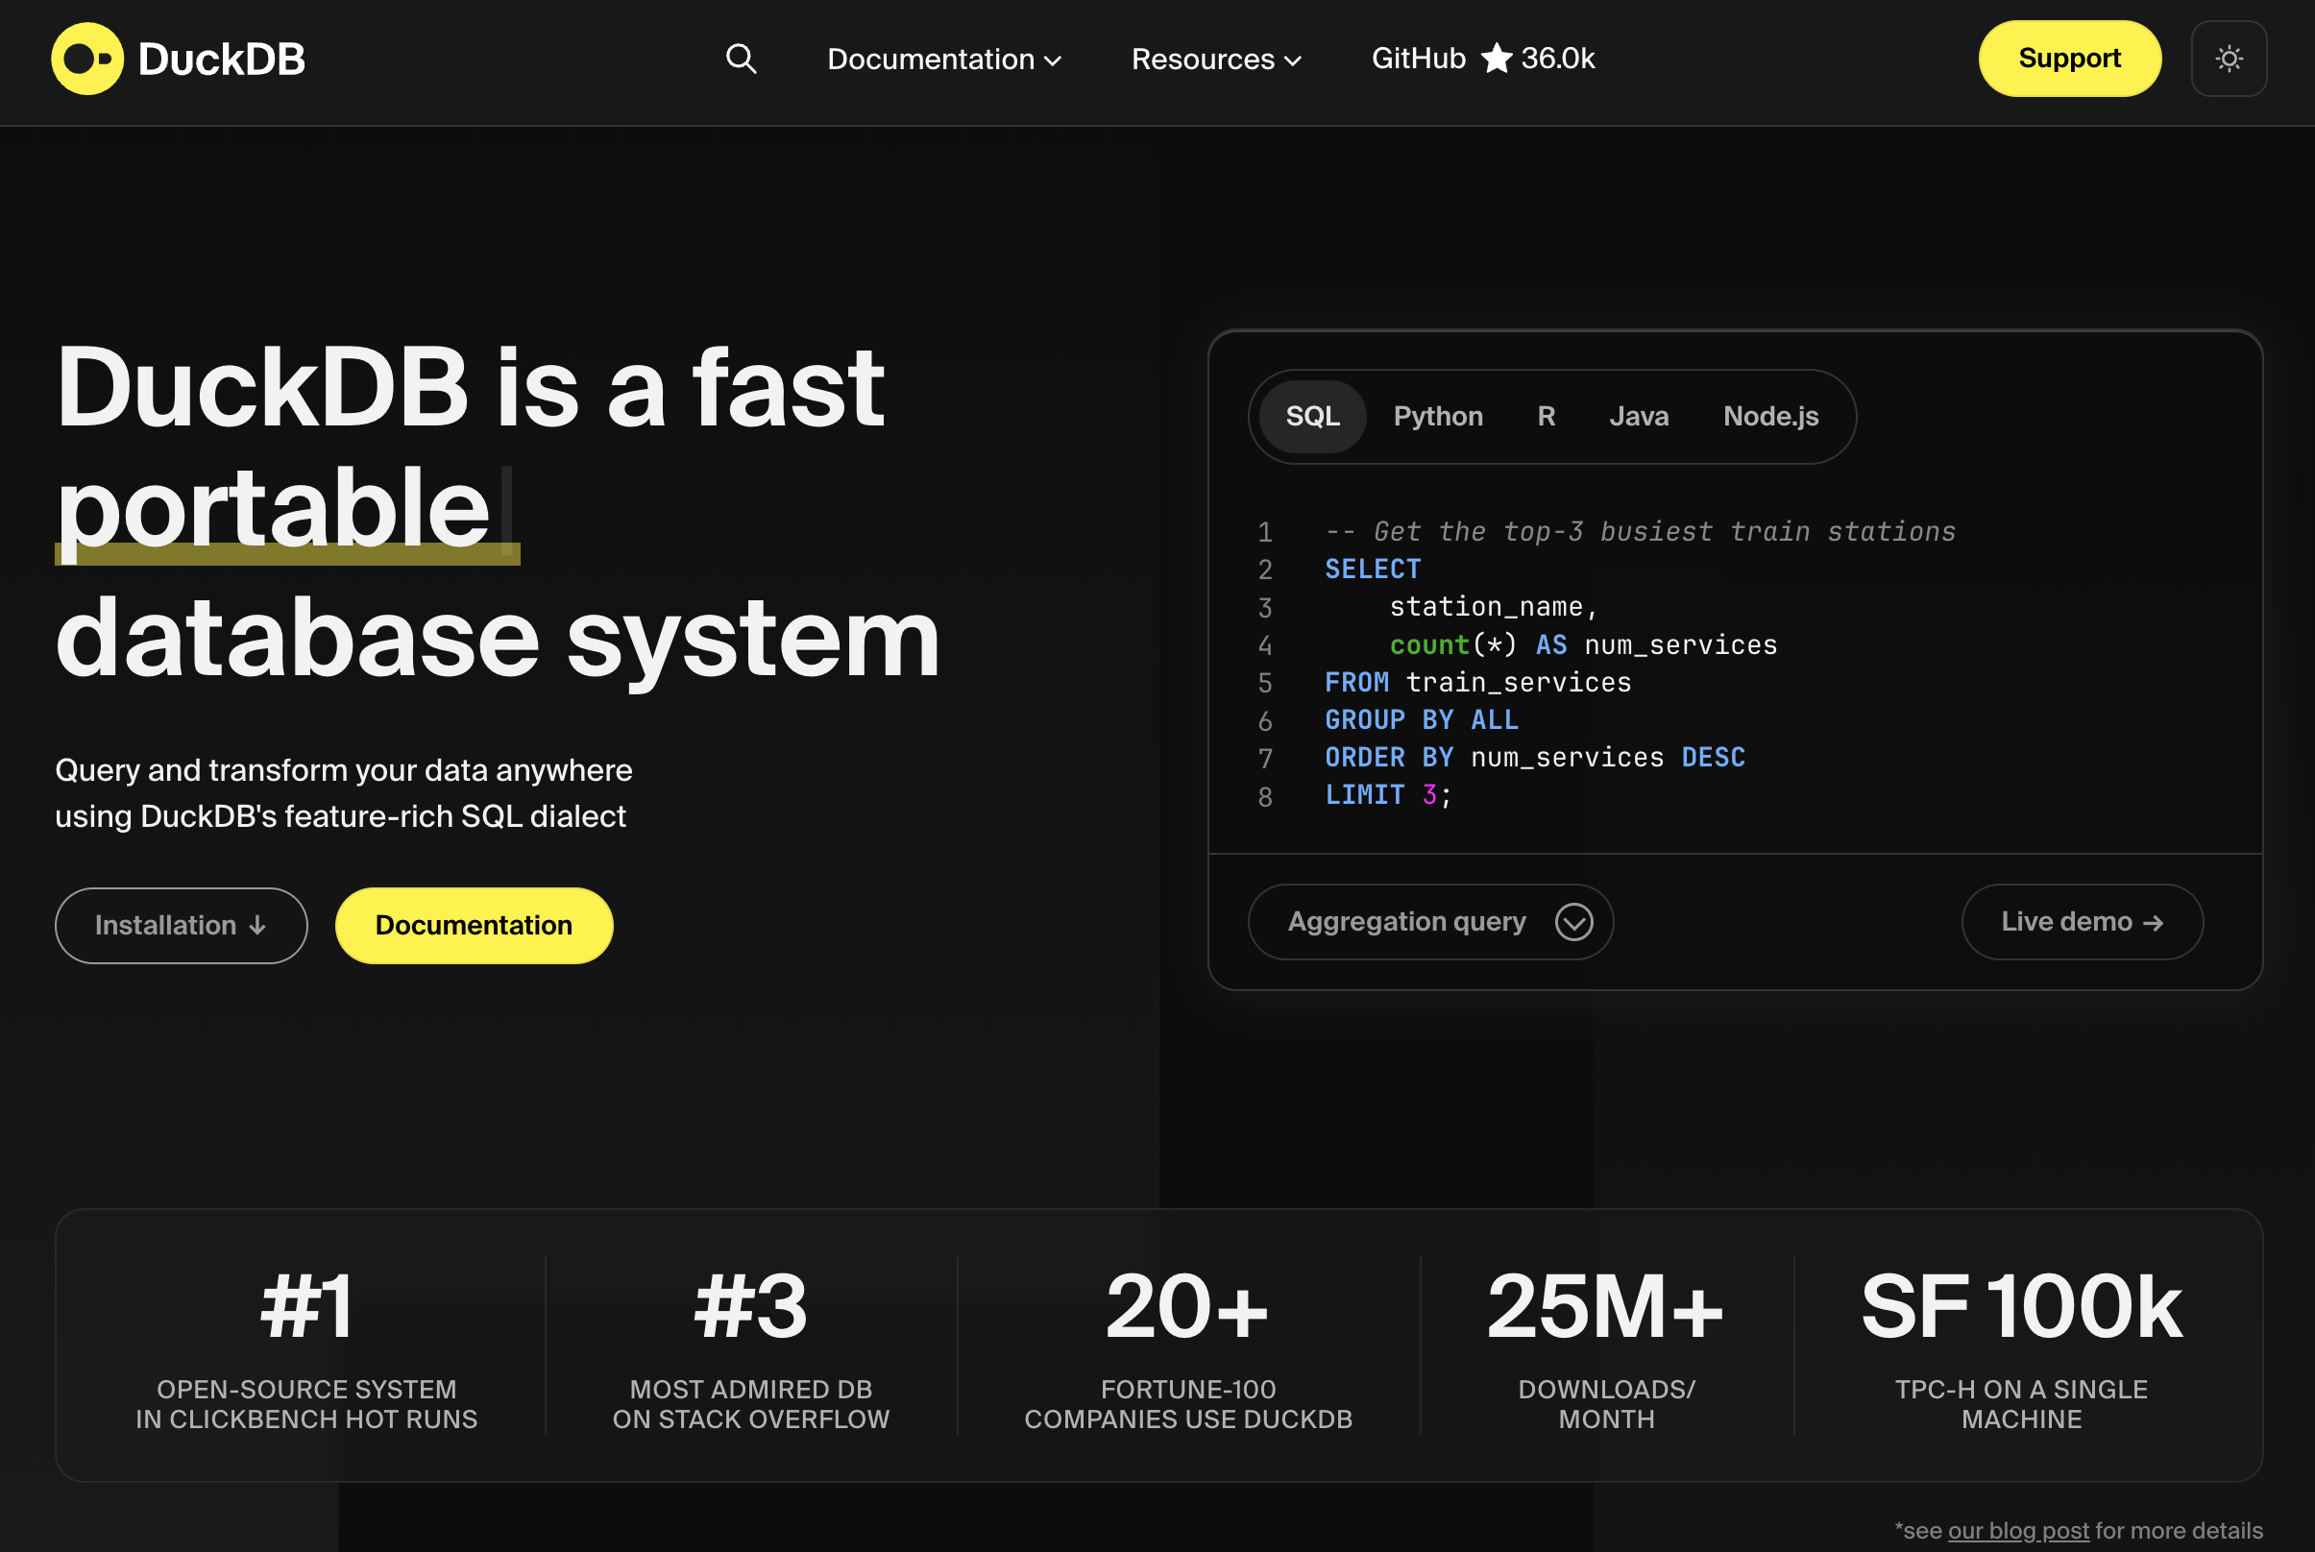Viewport: 2315px width, 1552px height.
Task: Click the DuckDB wordmark text
Action: [x=222, y=60]
